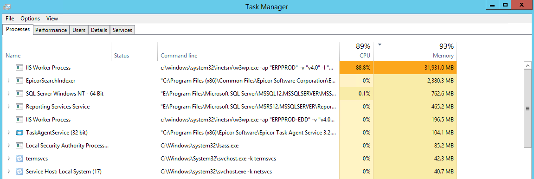Open the Services tab

[x=122, y=30]
